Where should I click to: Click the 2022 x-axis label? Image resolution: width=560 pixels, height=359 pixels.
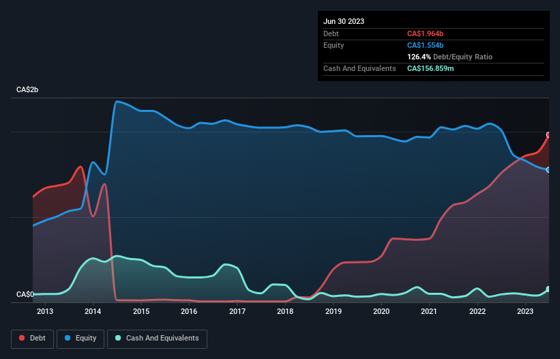477,311
